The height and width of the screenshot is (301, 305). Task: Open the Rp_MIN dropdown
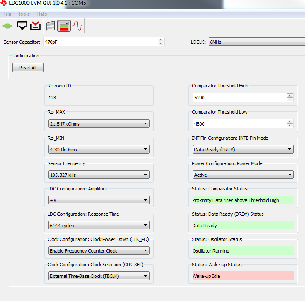click(99, 149)
